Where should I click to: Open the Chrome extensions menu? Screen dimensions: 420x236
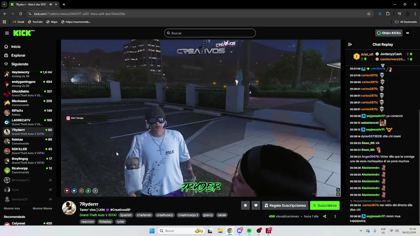pyautogui.click(x=388, y=14)
